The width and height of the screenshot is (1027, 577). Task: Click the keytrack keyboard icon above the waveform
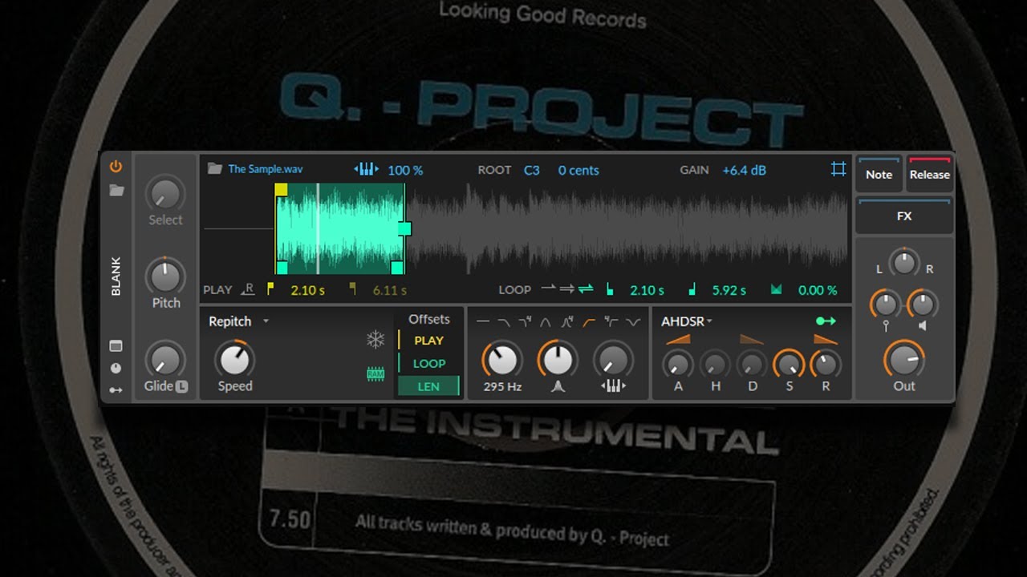click(x=366, y=169)
